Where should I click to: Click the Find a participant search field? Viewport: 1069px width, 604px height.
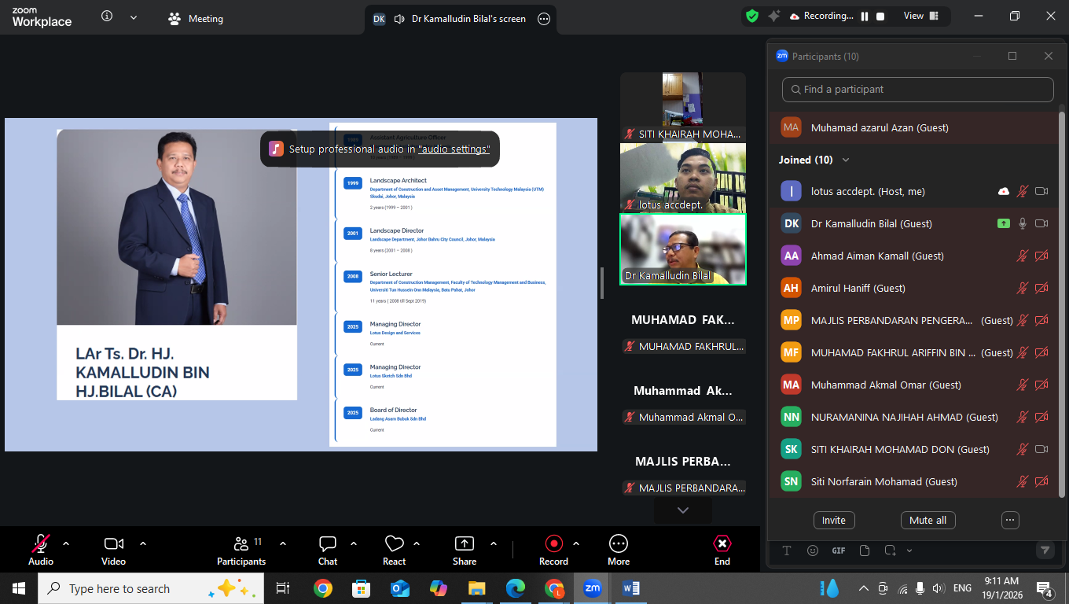click(918, 90)
